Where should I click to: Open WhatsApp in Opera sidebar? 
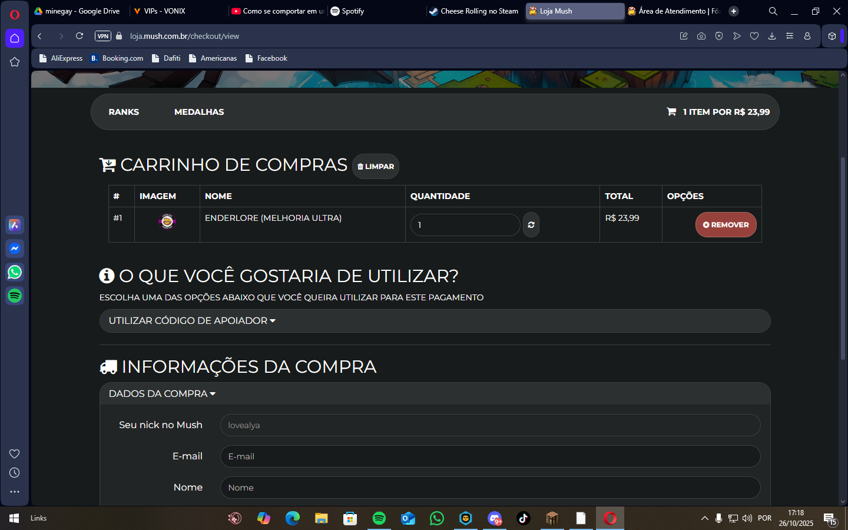pos(15,272)
